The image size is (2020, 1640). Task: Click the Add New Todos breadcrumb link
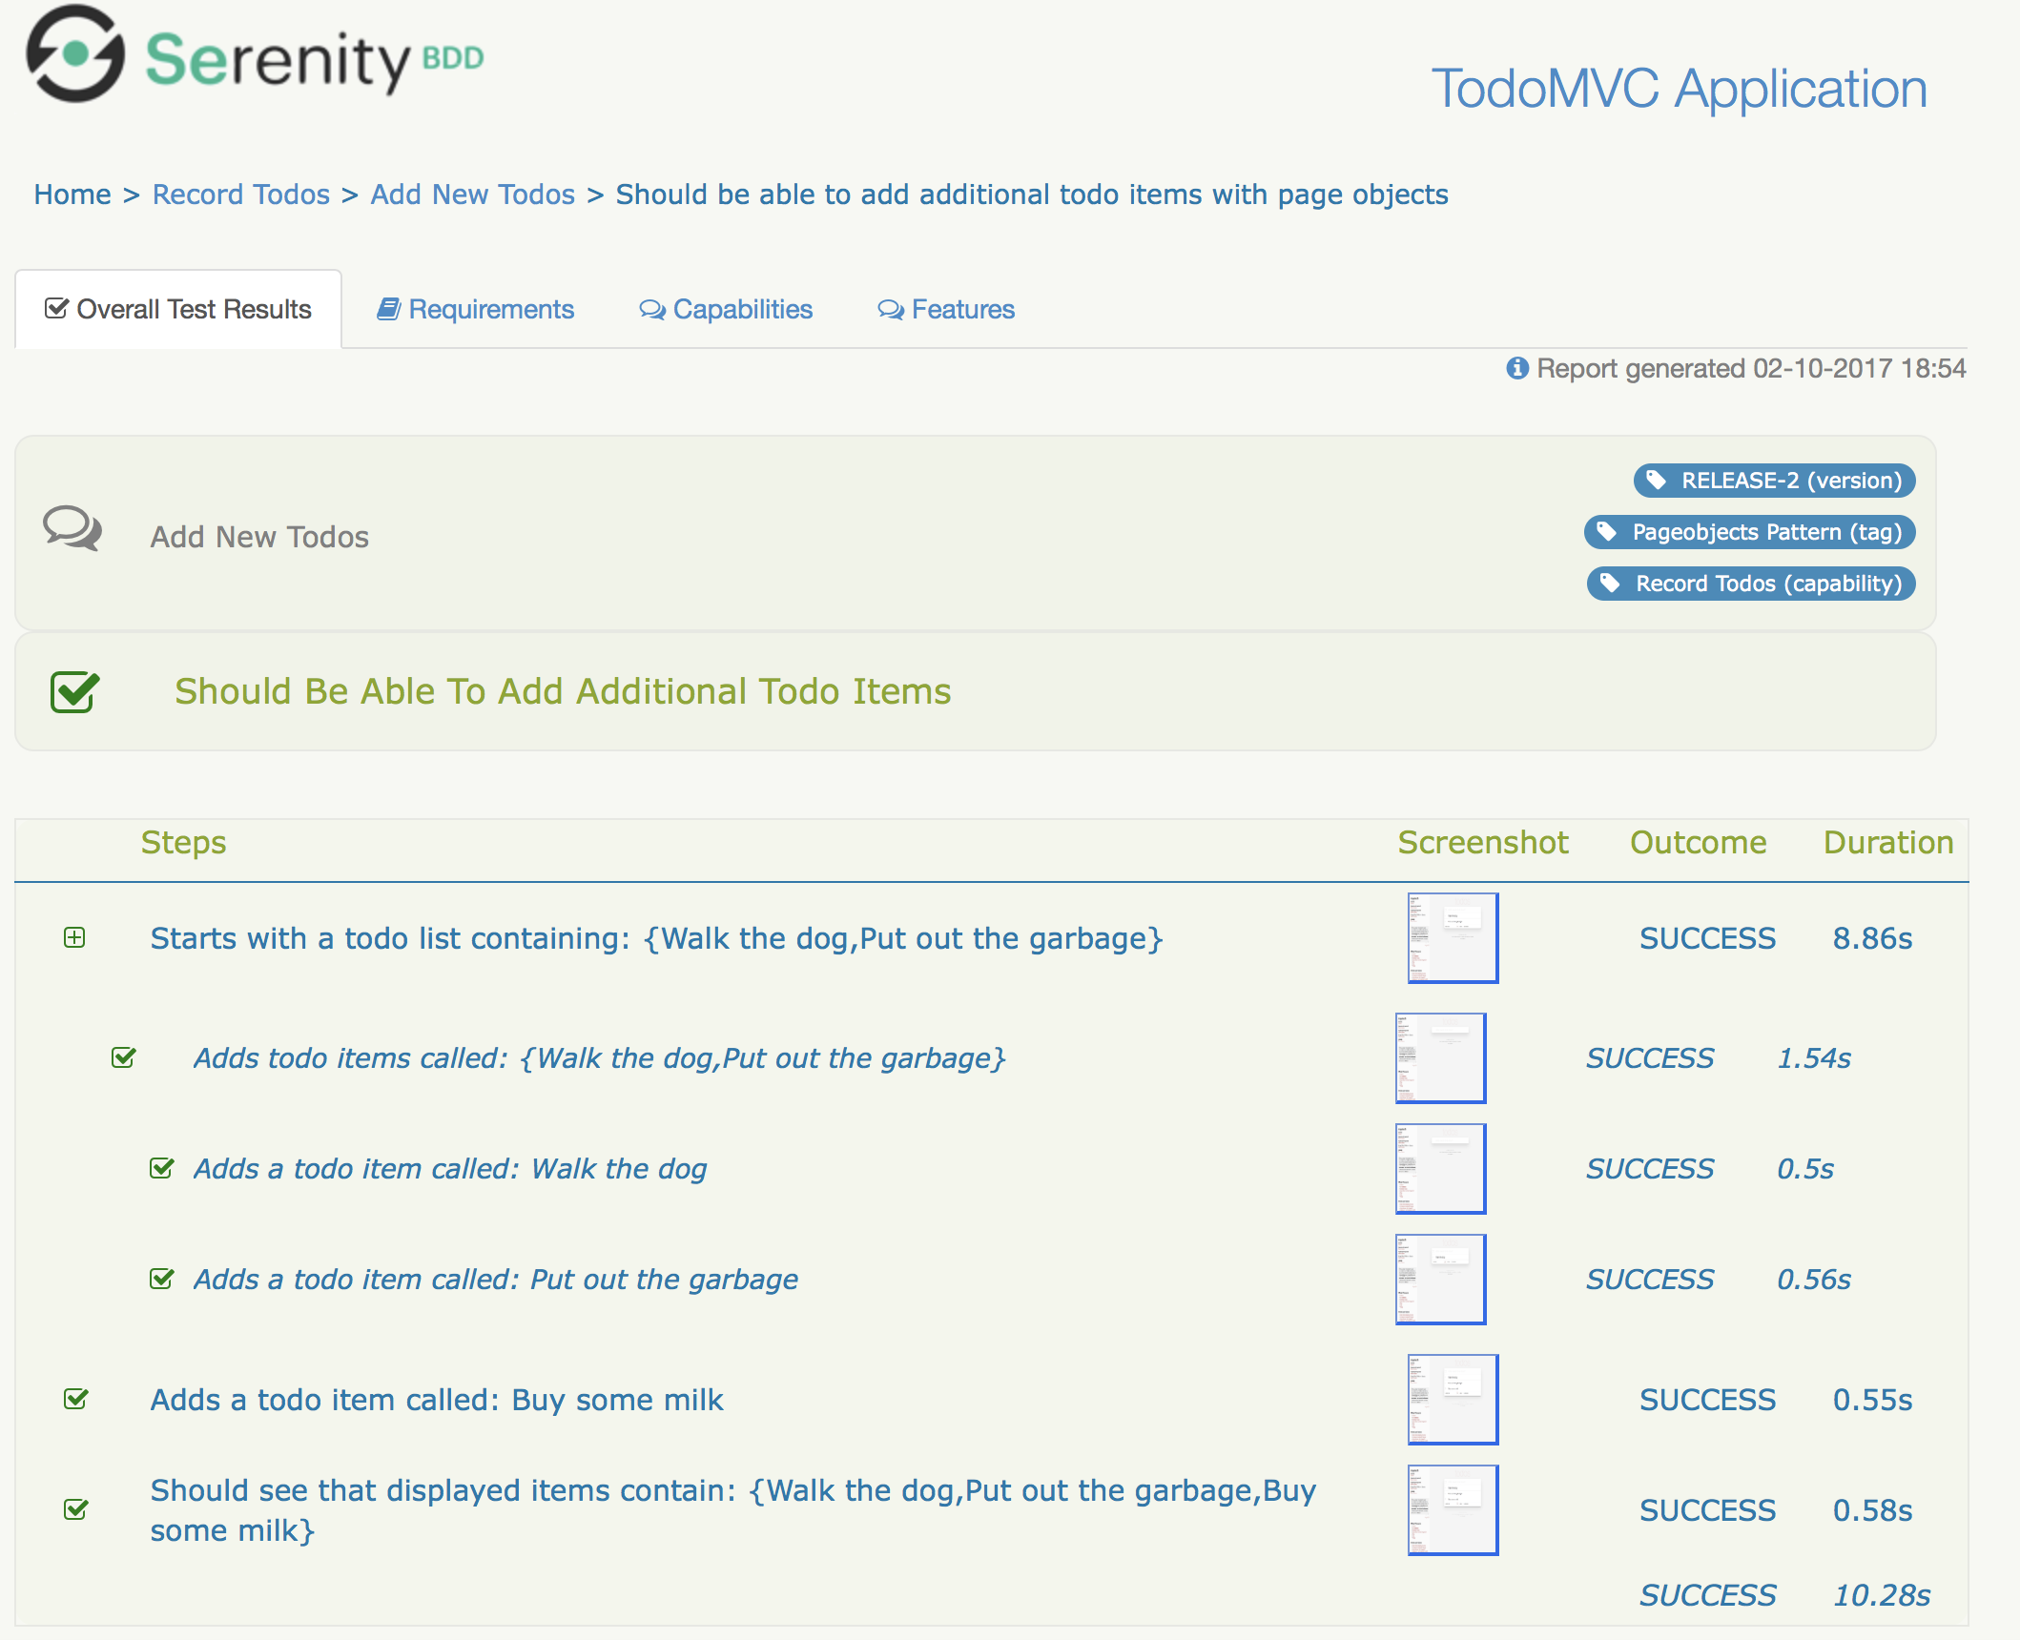[473, 195]
